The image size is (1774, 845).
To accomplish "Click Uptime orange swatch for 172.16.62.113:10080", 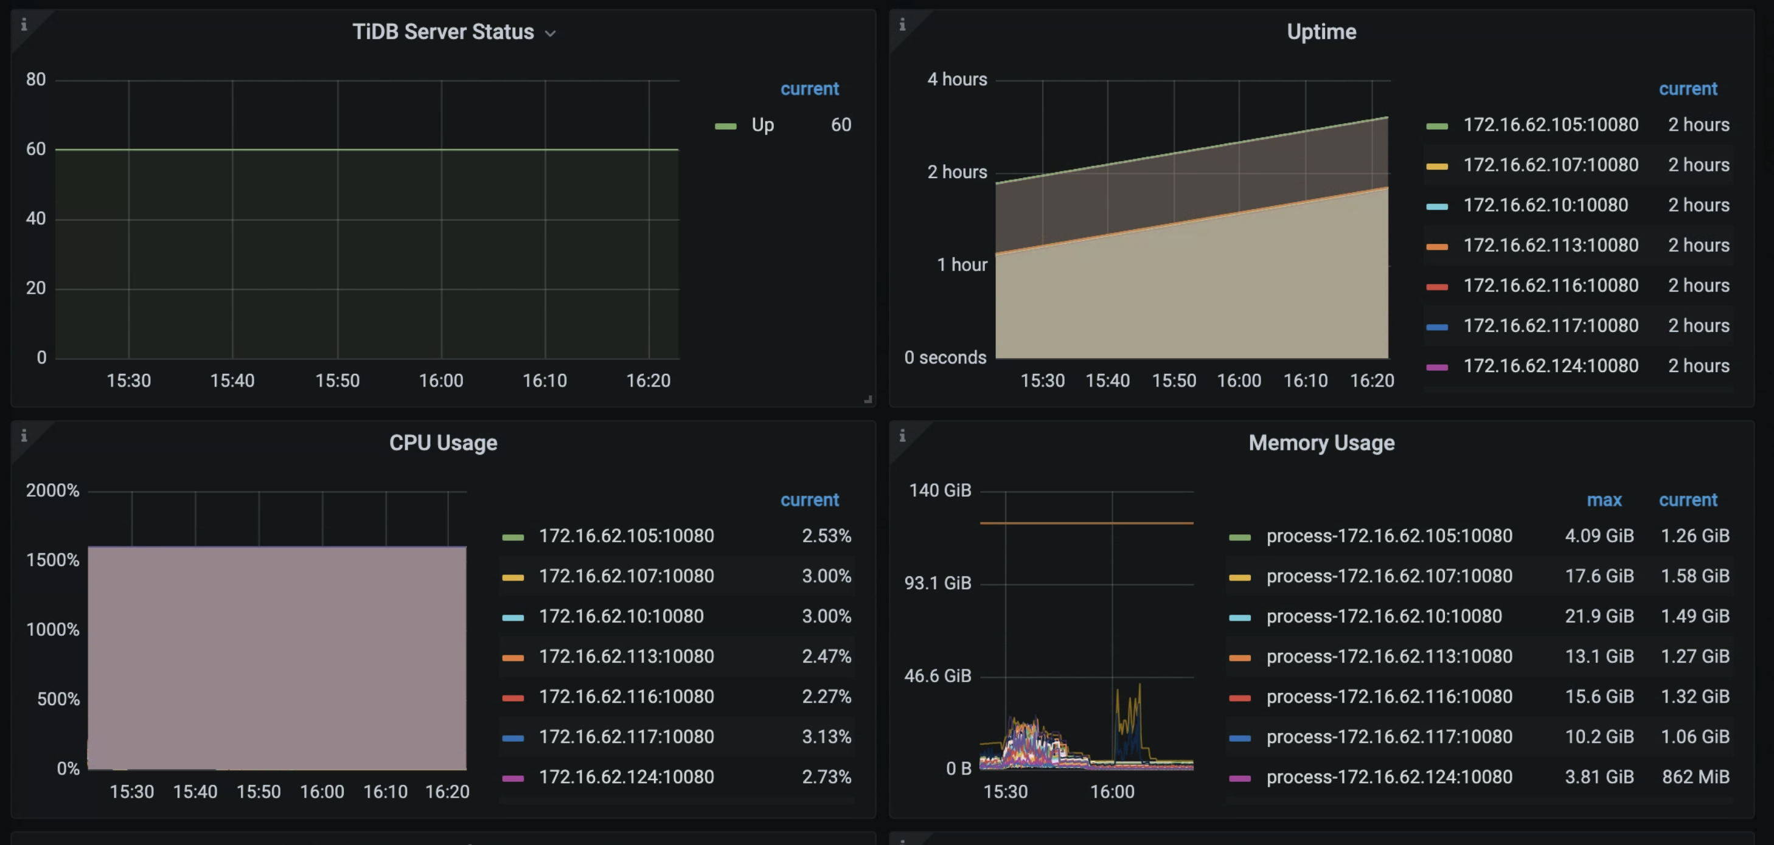I will coord(1436,246).
